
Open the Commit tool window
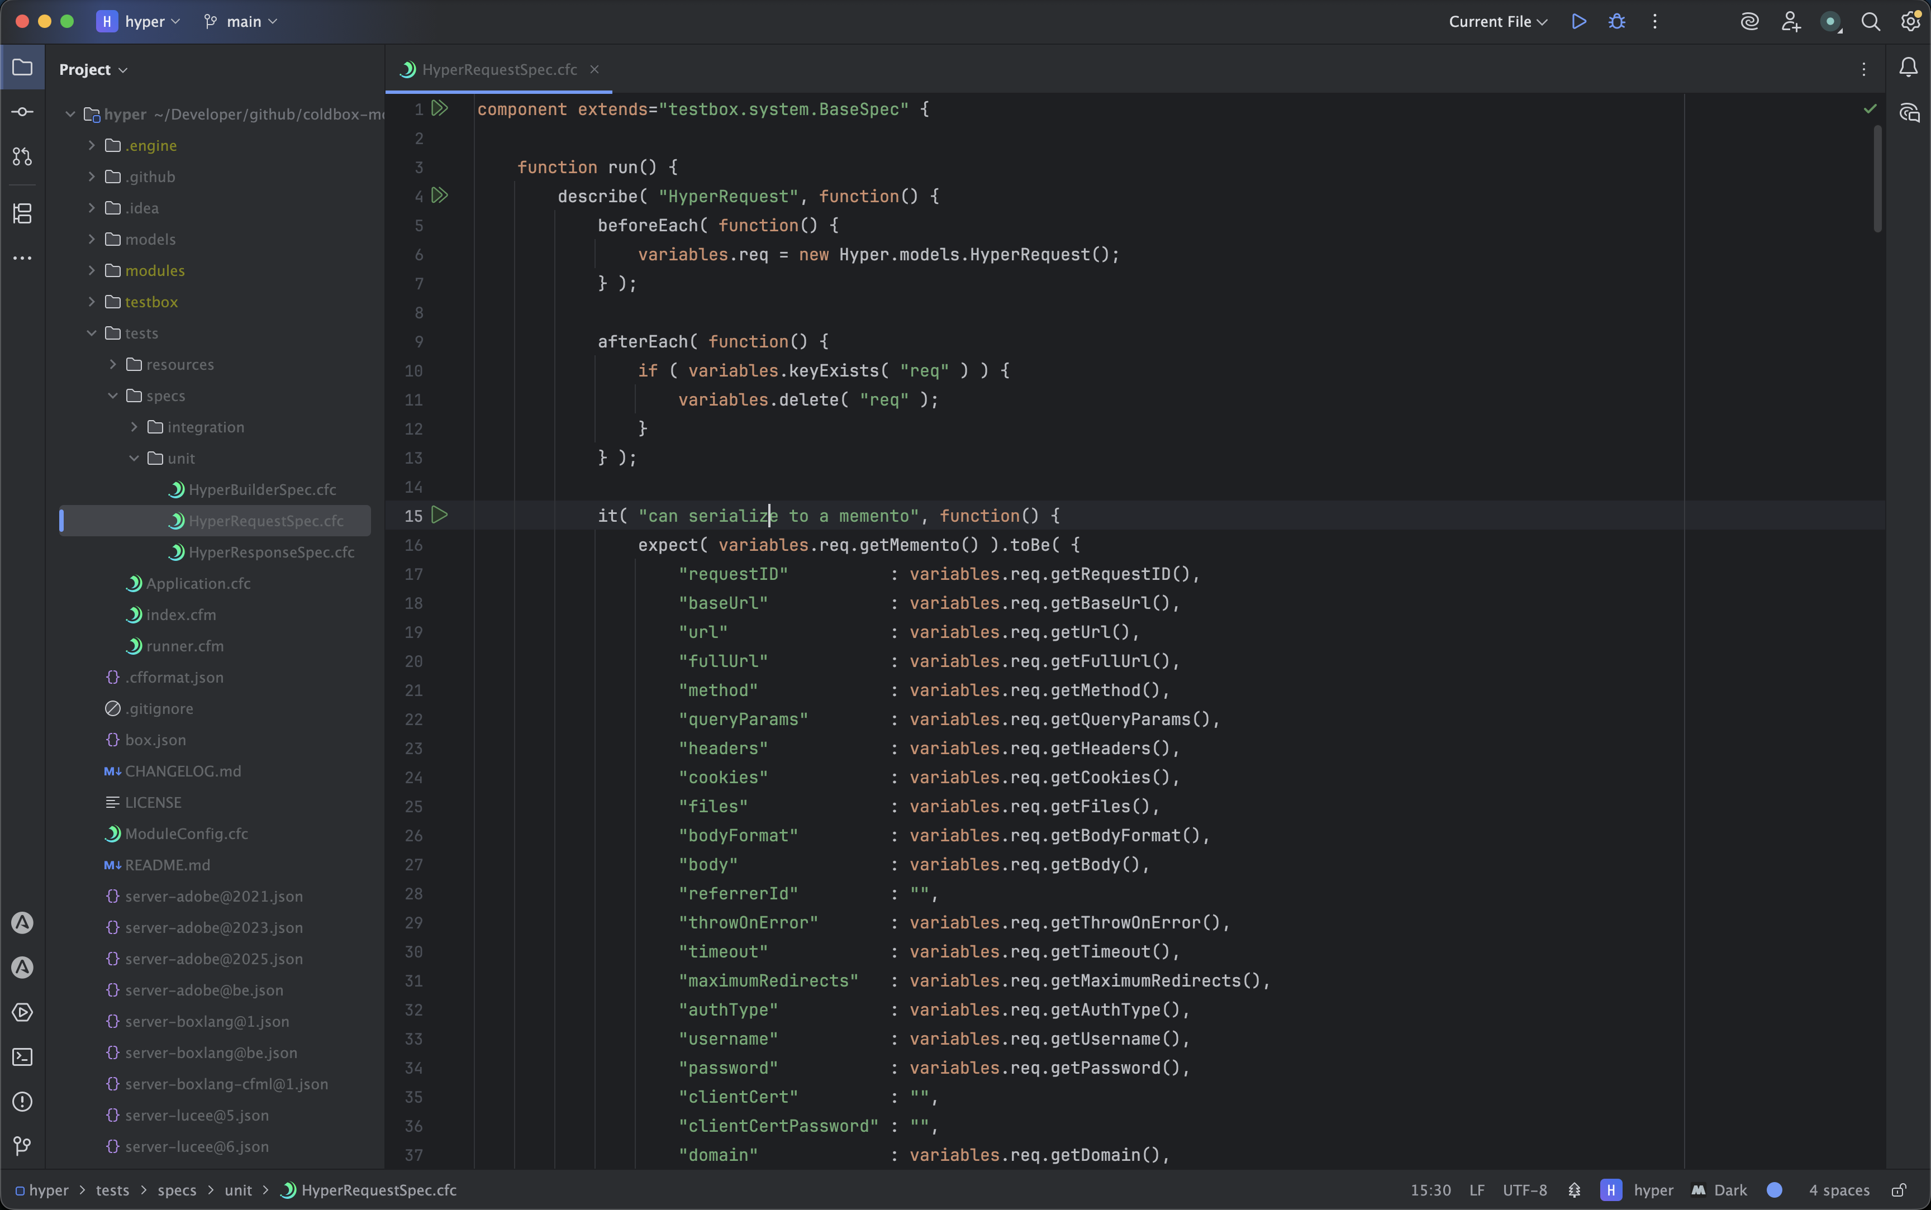22,112
